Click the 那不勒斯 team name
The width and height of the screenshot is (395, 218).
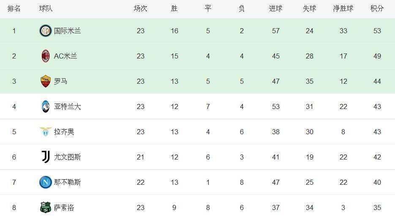click(67, 182)
